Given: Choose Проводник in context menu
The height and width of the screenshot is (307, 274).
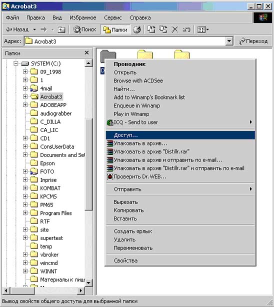Looking at the screenshot, I should pos(180,64).
